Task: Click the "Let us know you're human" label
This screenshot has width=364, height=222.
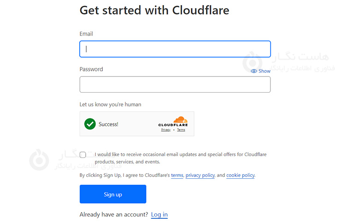Action: point(110,105)
